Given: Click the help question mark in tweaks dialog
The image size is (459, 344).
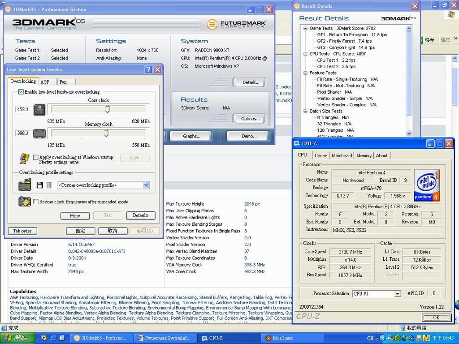Looking at the screenshot, I should click(148, 69).
